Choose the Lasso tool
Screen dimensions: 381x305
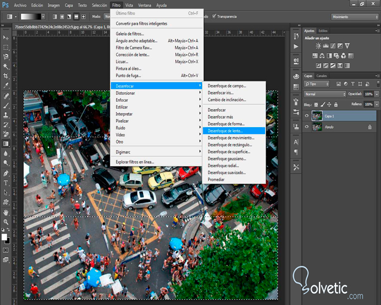[x=6, y=56]
